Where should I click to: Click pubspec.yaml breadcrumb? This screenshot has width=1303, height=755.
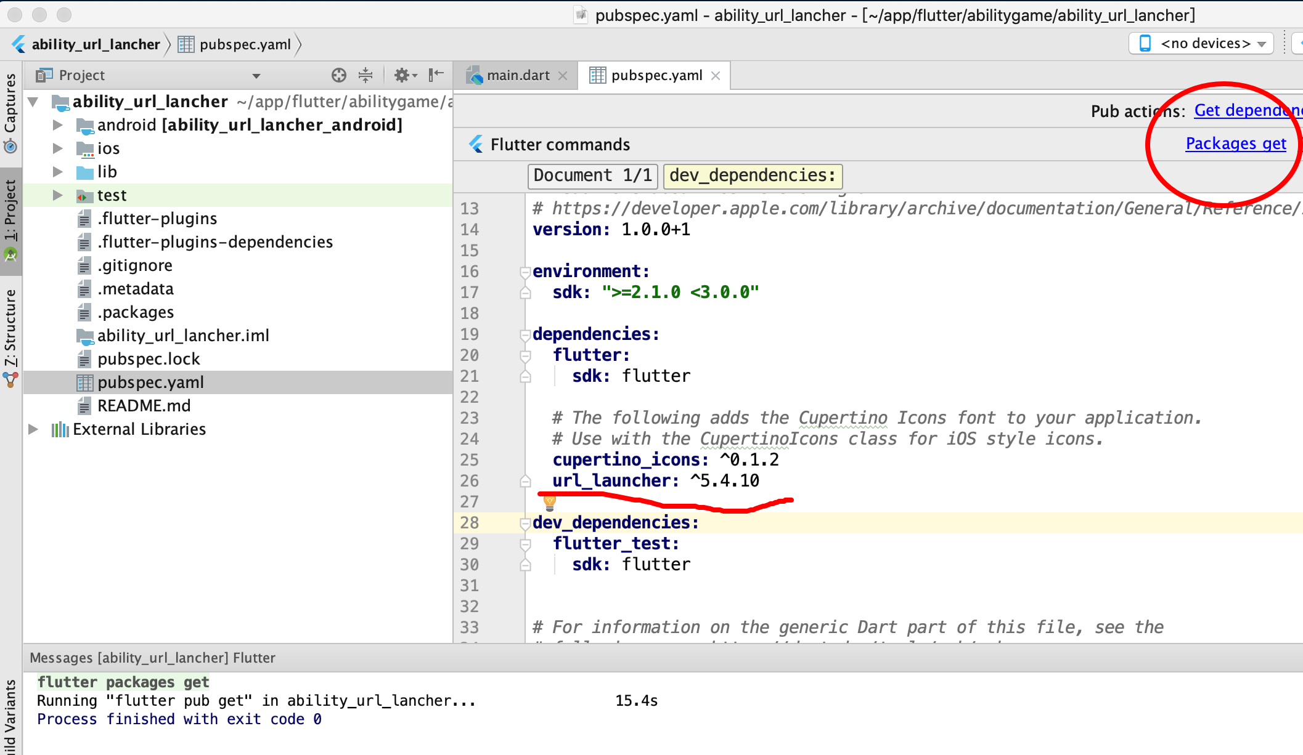click(245, 44)
